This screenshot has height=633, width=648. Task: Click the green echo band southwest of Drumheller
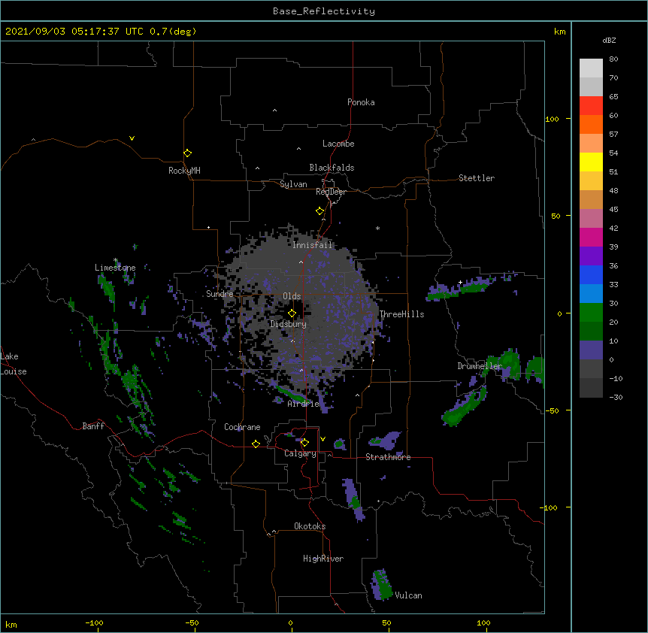(x=463, y=407)
